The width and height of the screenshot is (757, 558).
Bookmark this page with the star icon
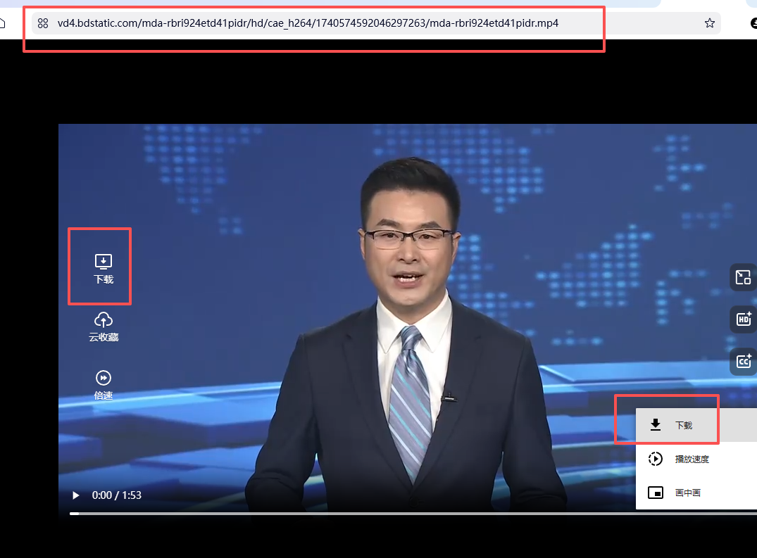[x=709, y=23]
